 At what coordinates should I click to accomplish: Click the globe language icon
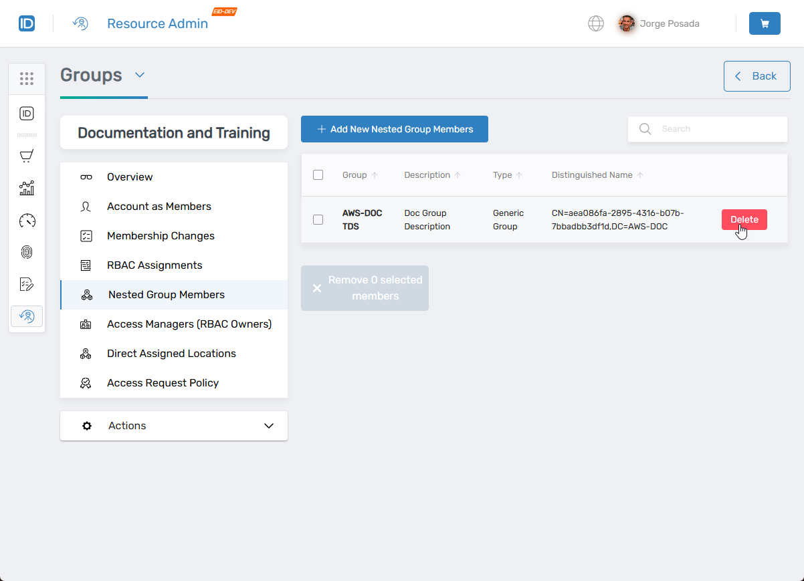595,23
